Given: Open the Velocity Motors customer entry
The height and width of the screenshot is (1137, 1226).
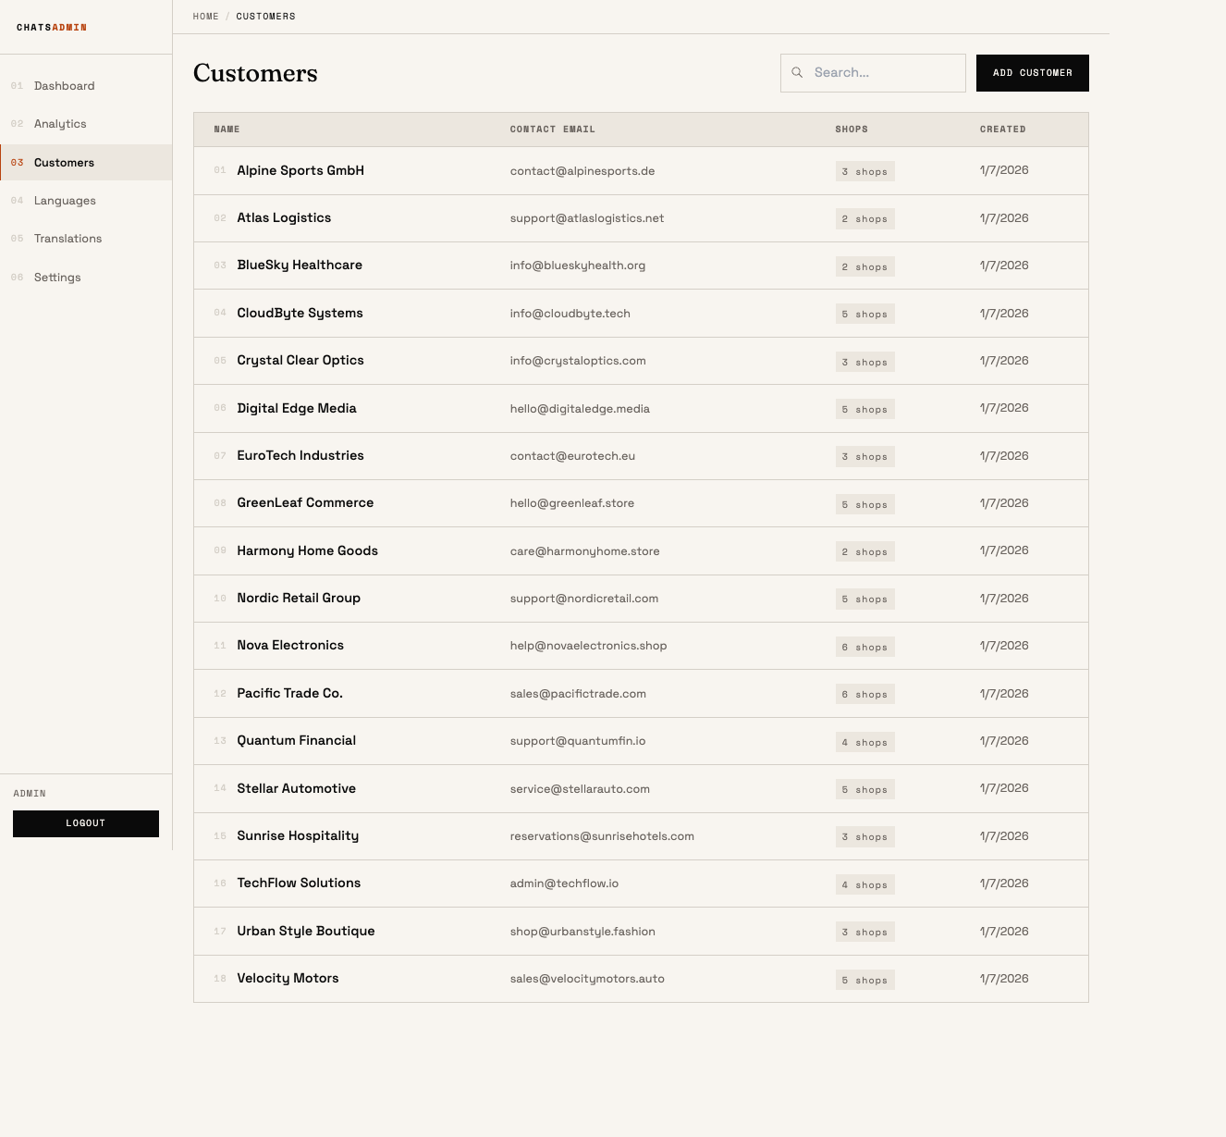Looking at the screenshot, I should click(x=288, y=979).
